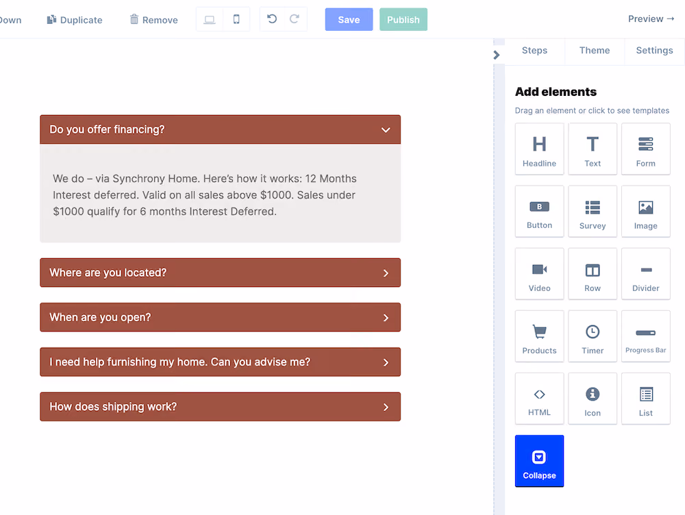The width and height of the screenshot is (685, 515).
Task: Open the Settings tab
Action: 654,51
